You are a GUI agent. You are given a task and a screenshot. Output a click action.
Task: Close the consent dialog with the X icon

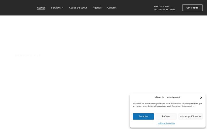coord(201,97)
